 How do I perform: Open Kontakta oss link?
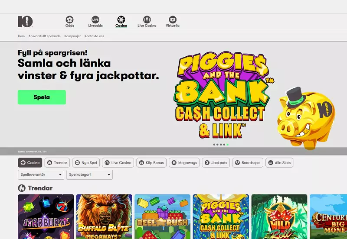[94, 36]
